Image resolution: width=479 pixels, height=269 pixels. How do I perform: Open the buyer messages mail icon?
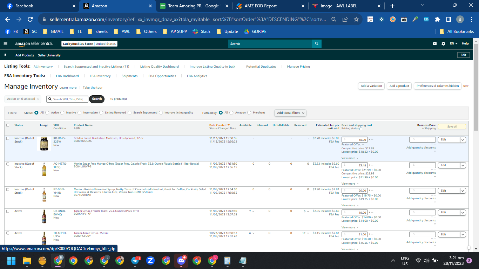pyautogui.click(x=435, y=44)
